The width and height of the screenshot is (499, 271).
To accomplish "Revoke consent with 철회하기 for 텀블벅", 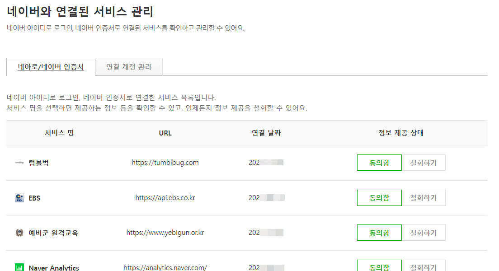I will 423,163.
